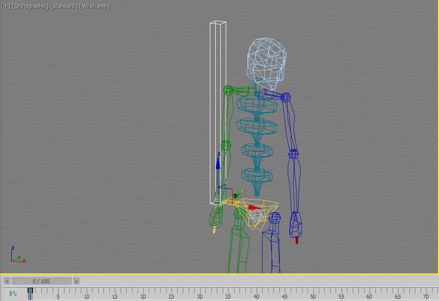
Task: Open the mini curve editor icon
Action: [13, 294]
